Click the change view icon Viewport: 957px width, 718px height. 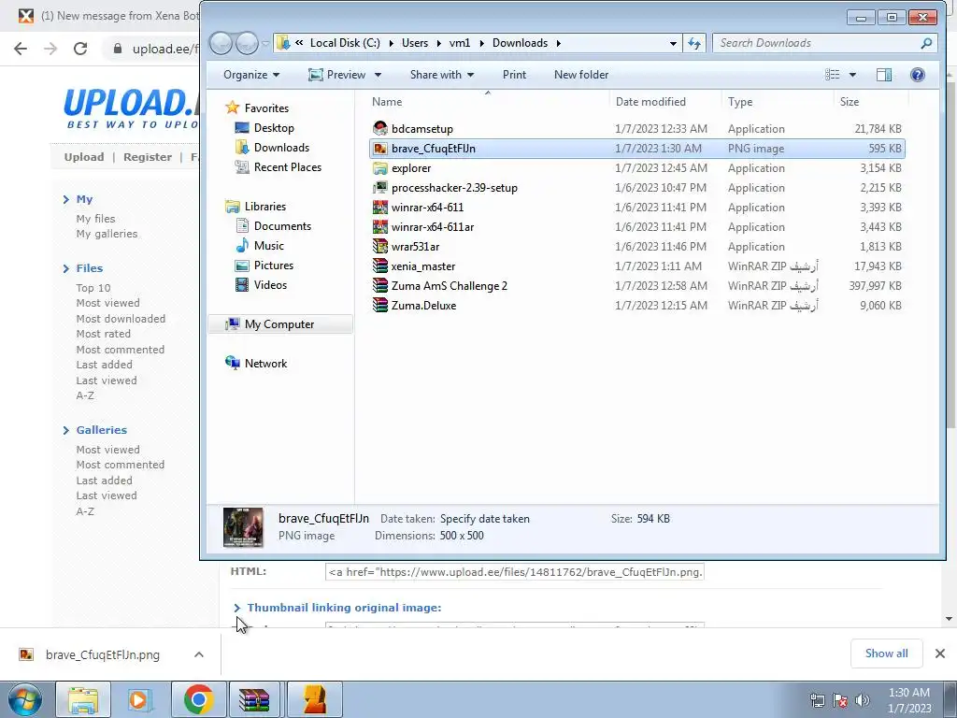(x=832, y=75)
